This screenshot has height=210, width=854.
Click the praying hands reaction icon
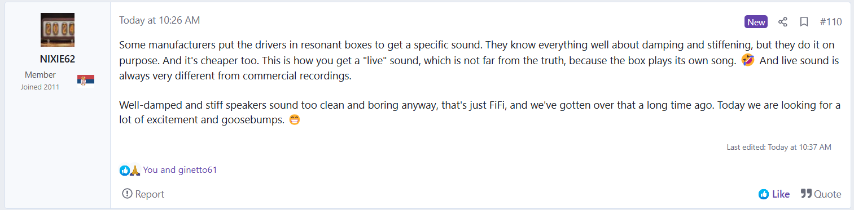(134, 170)
